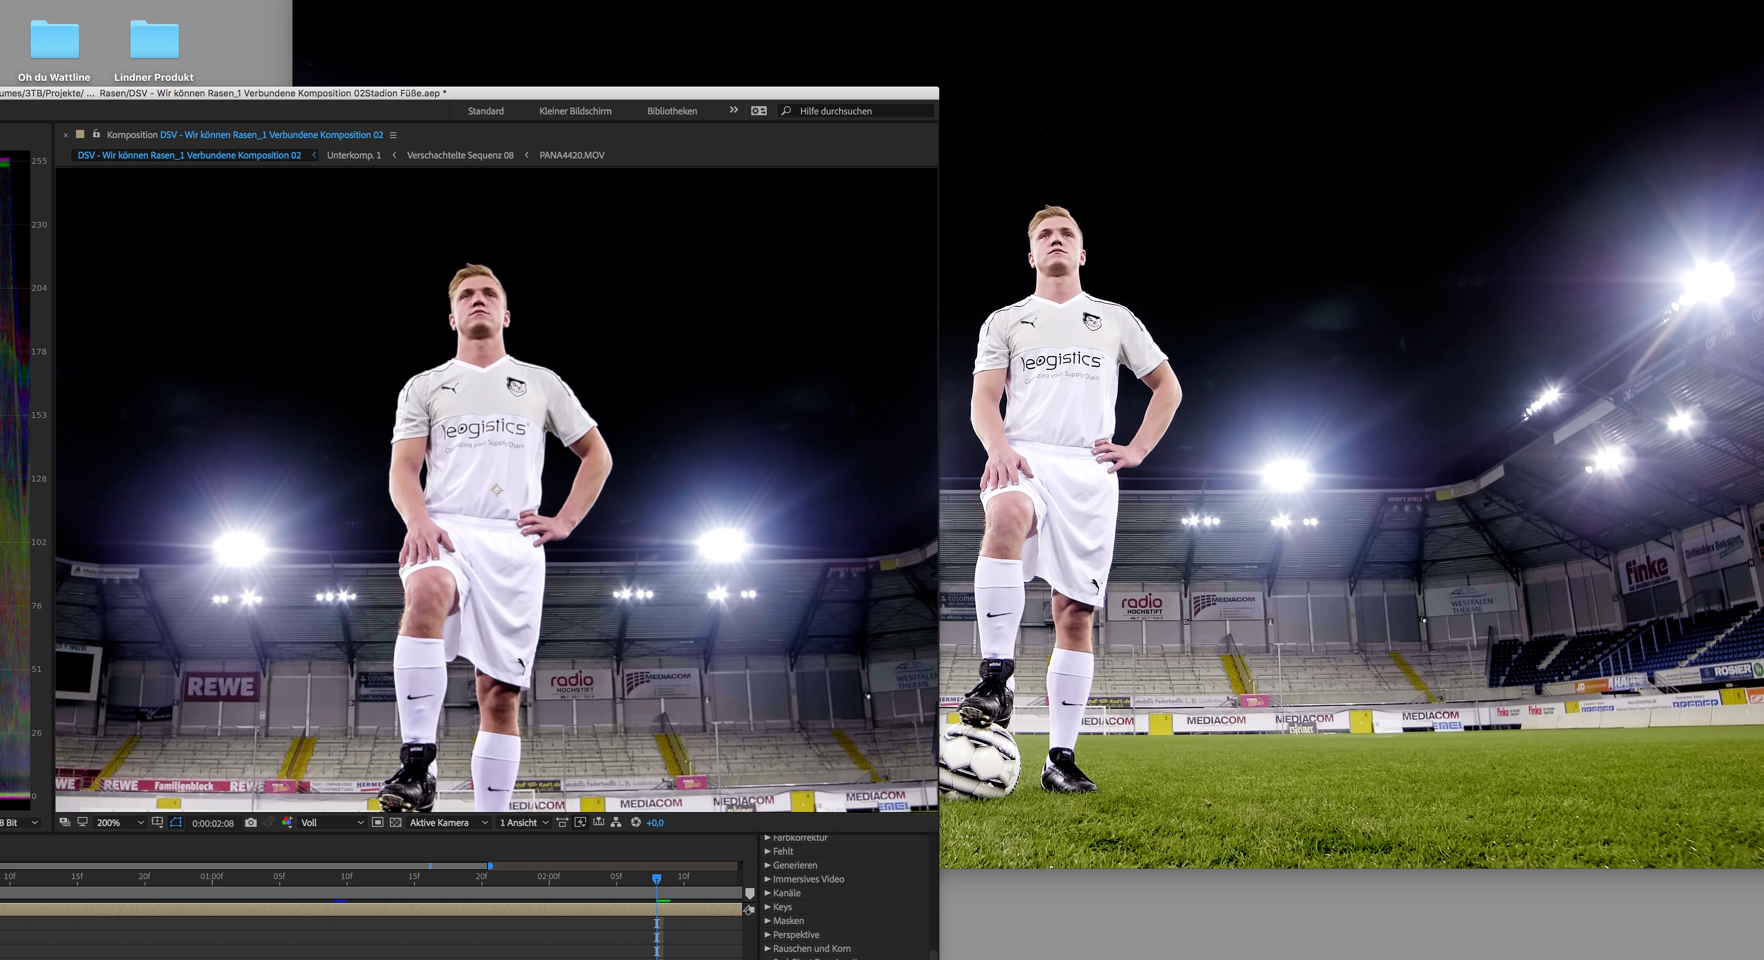Open the 200% magnification dropdown
Screen dimensions: 1764x960
click(120, 822)
